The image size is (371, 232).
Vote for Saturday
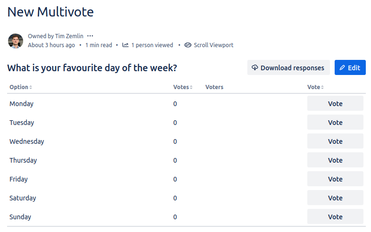click(335, 198)
